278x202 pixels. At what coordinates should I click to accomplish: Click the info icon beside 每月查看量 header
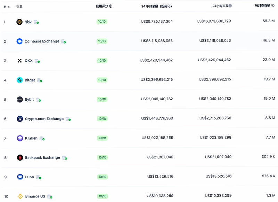[x=273, y=6]
